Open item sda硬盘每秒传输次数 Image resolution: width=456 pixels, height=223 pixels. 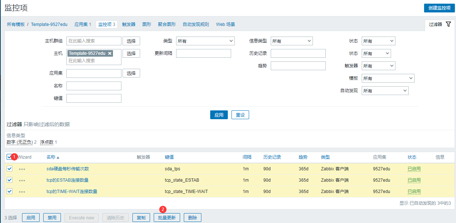(68, 169)
